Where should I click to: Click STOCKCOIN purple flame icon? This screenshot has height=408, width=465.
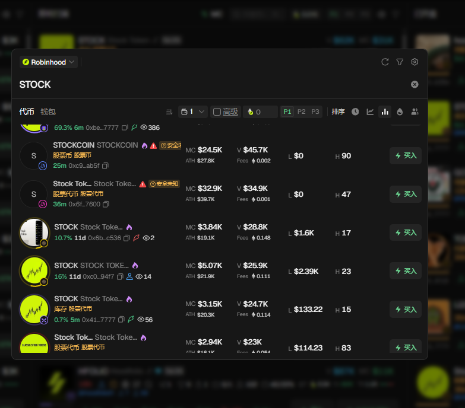click(144, 145)
